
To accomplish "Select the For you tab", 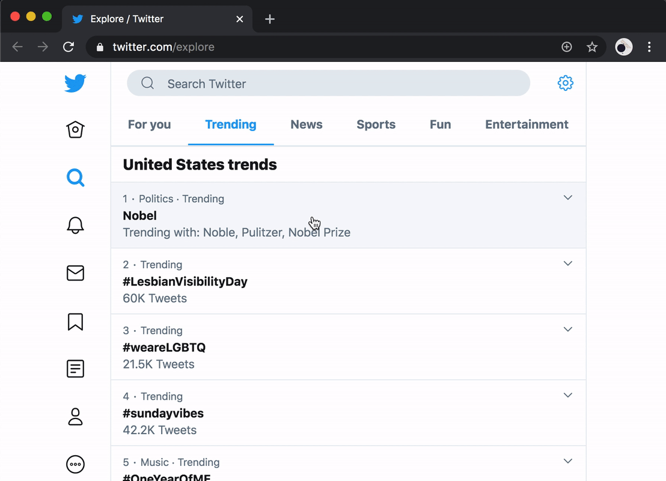I will (x=149, y=124).
